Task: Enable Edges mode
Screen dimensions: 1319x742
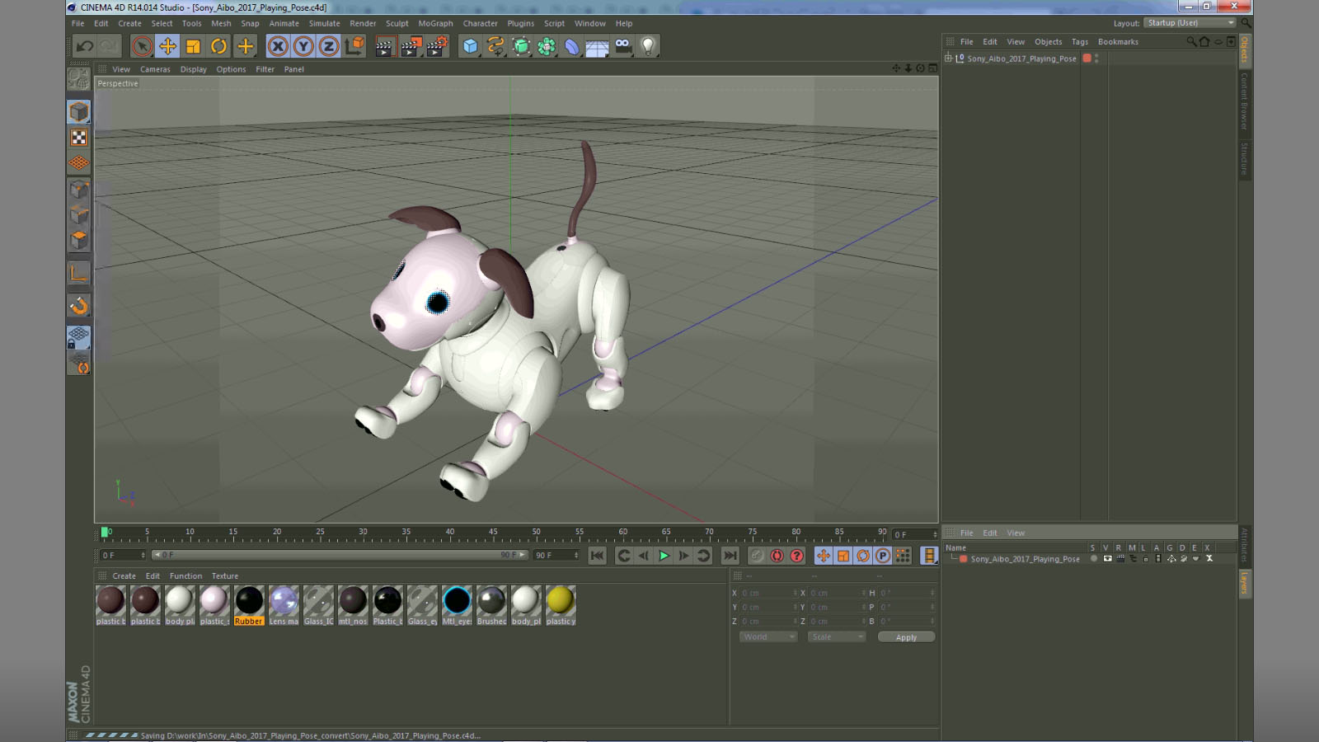Action: click(x=79, y=215)
